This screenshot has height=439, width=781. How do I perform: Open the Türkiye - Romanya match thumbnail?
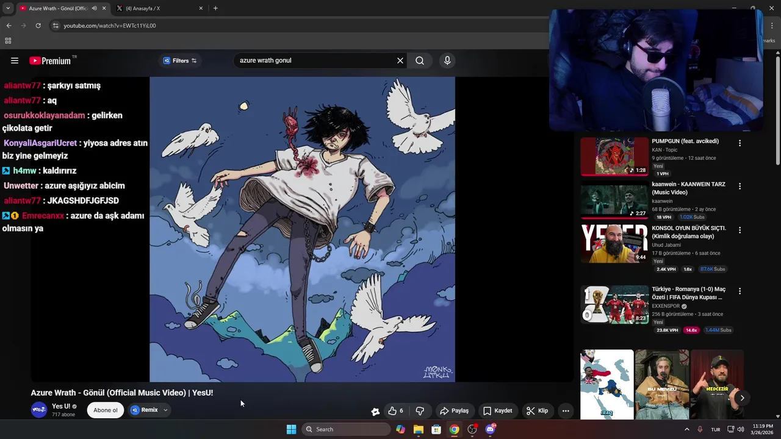click(x=614, y=304)
